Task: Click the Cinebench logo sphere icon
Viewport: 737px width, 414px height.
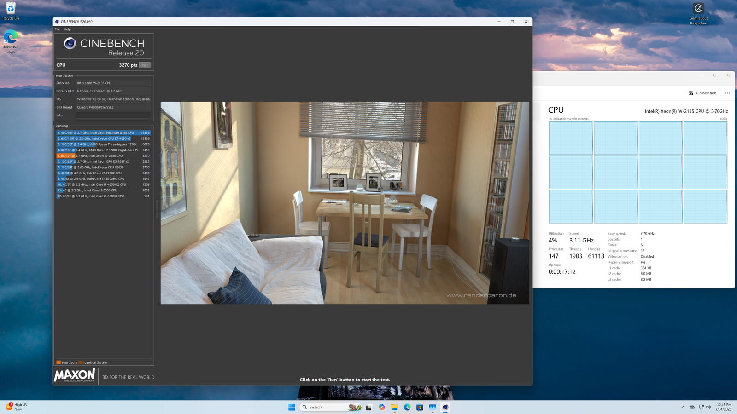Action: [70, 43]
